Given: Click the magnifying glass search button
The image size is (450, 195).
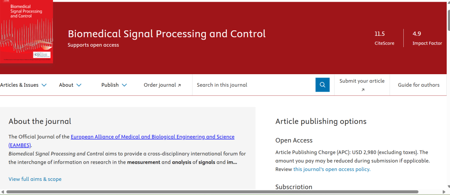Looking at the screenshot, I should coord(322,85).
